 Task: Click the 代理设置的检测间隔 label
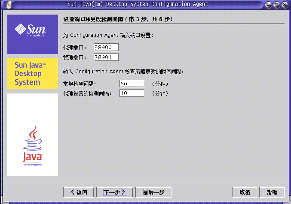click(87, 93)
